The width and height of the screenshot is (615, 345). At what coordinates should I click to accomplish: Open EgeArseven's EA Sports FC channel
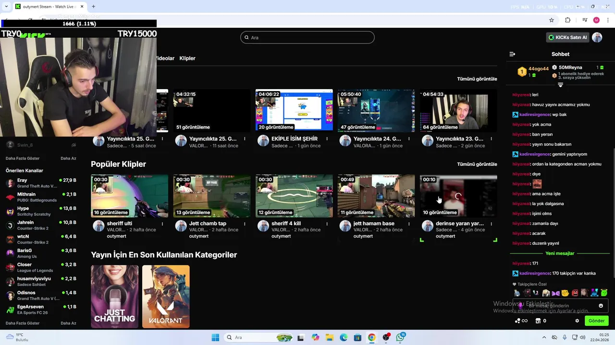[41, 310]
